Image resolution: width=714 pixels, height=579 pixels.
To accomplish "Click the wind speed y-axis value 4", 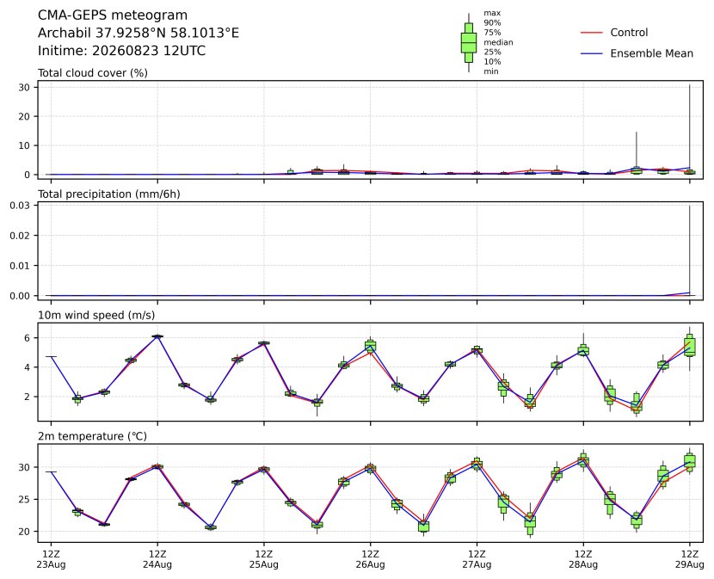I will [28, 367].
